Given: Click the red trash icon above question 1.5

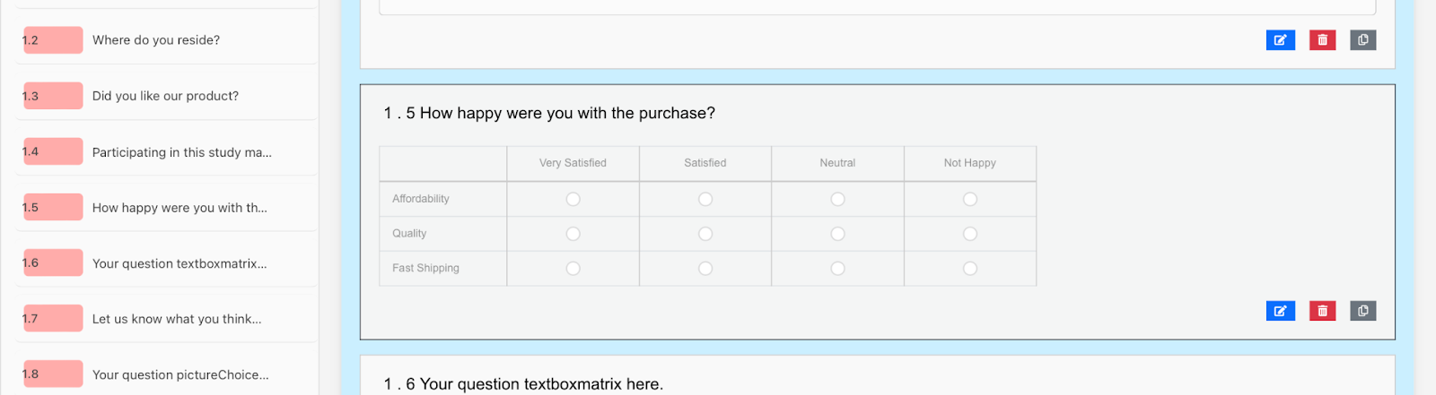Looking at the screenshot, I should coord(1322,40).
